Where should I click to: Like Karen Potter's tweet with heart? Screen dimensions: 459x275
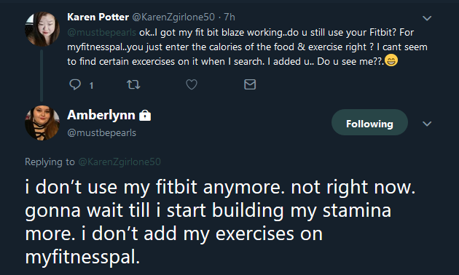coord(192,84)
